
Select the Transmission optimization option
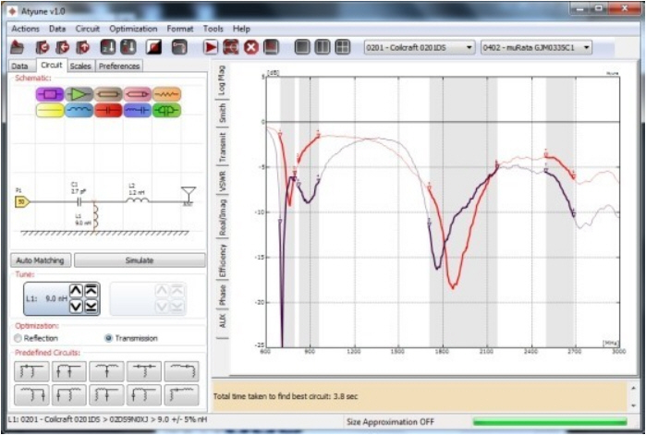coord(108,338)
